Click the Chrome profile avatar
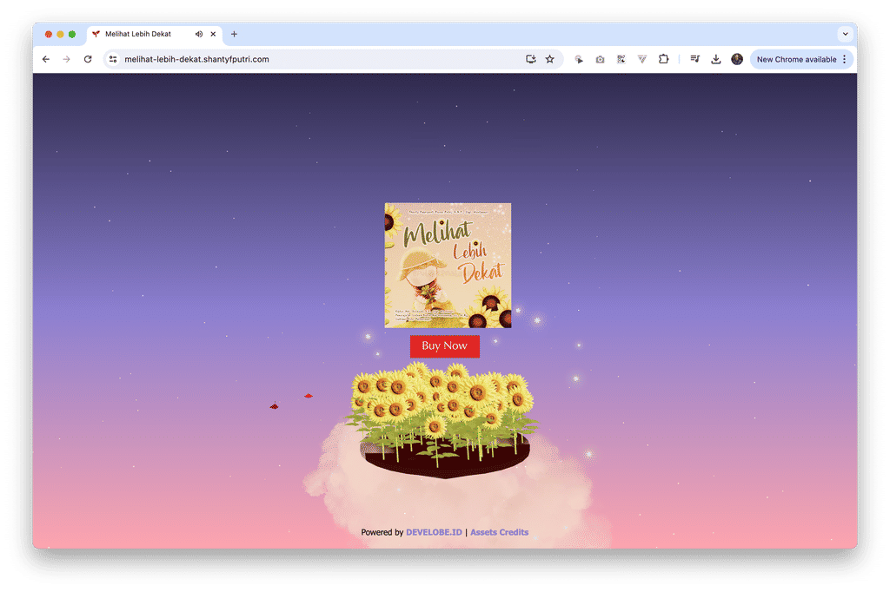The width and height of the screenshot is (890, 592). pyautogui.click(x=736, y=59)
